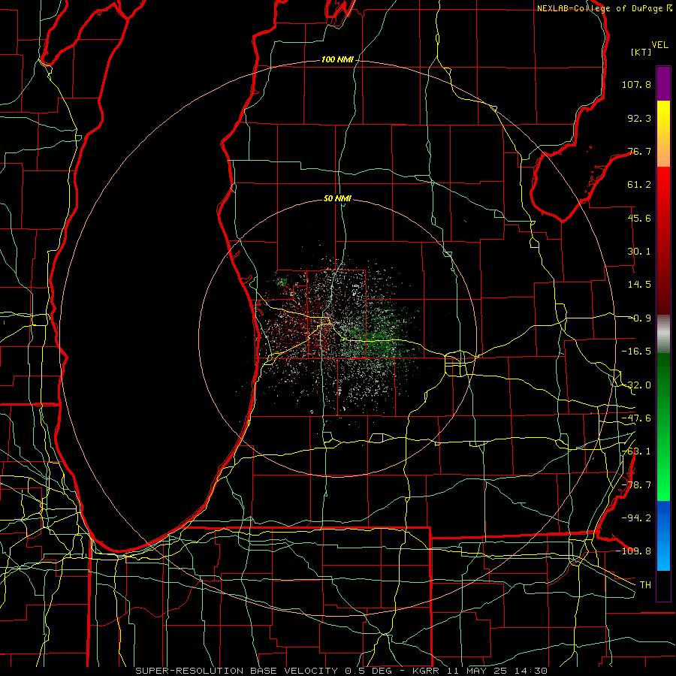Screen dimensions: 676x676
Task: Select the -94.2 value on velocity scale
Action: (636, 518)
